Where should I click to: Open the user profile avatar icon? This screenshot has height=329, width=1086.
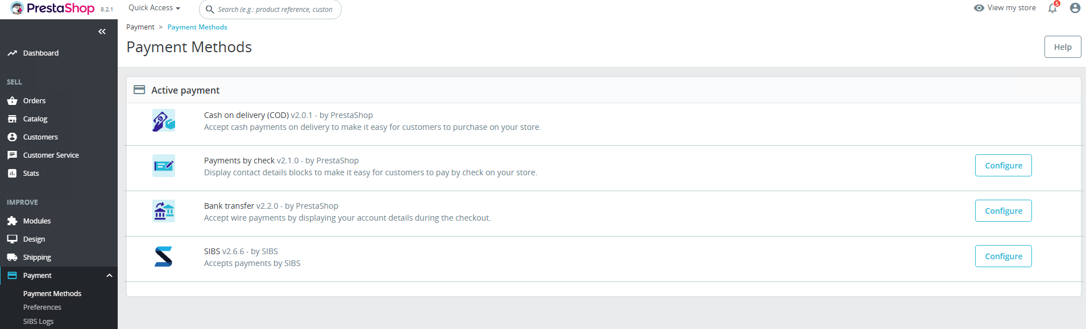coord(1075,8)
